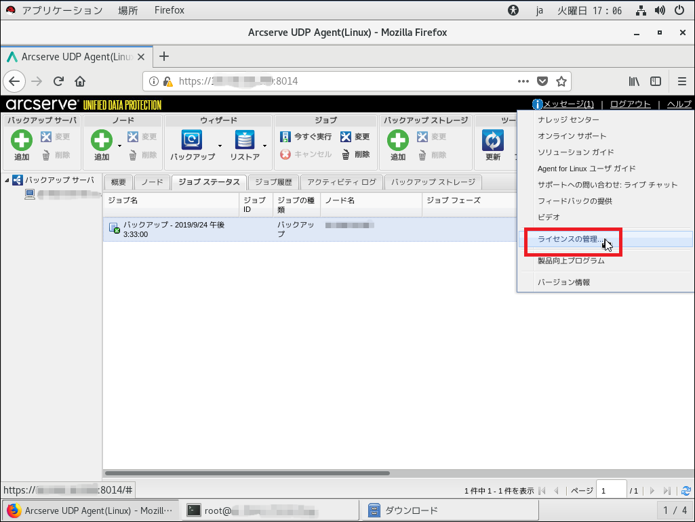The image size is (695, 522).
Task: Bookmark this page with star icon
Action: (561, 81)
